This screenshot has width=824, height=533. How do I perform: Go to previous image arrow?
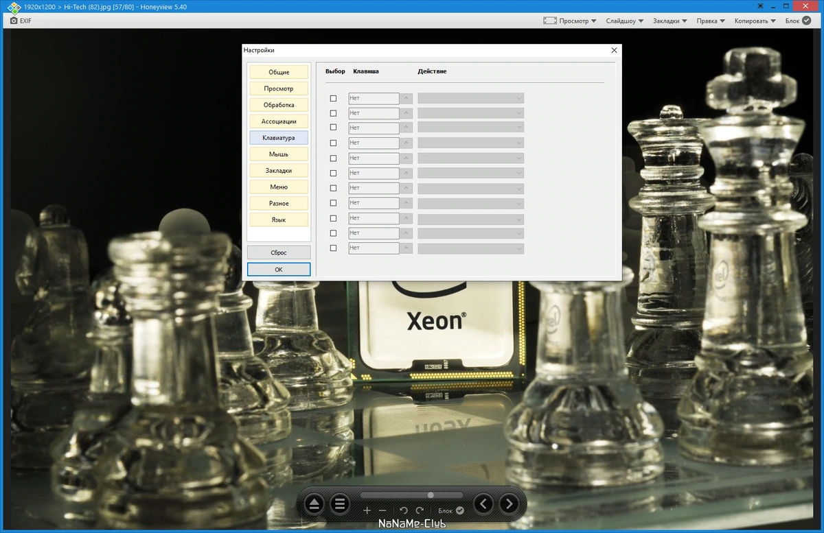[483, 504]
